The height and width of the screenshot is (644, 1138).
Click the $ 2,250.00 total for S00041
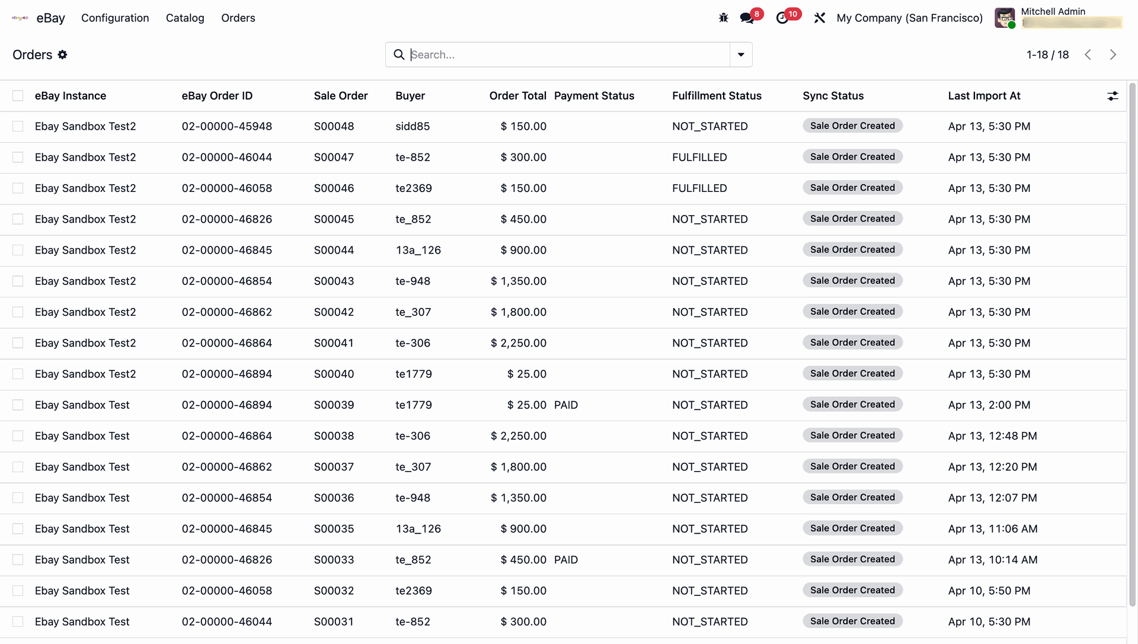(519, 343)
